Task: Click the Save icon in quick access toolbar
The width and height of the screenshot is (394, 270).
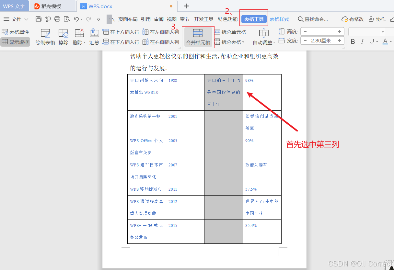Action: pos(39,19)
